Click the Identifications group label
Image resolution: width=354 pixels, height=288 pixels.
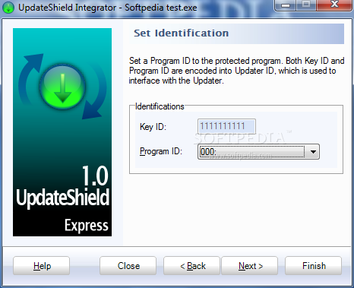click(x=160, y=106)
